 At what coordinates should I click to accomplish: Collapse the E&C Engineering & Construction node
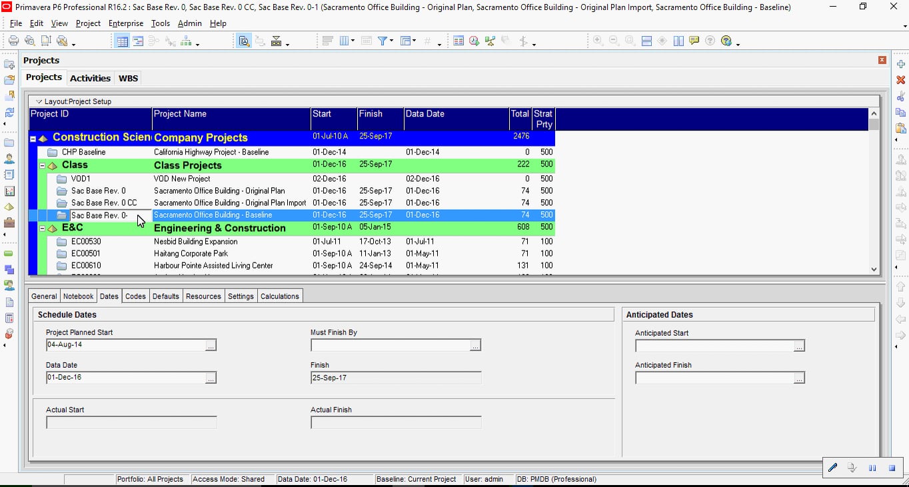[42, 228]
